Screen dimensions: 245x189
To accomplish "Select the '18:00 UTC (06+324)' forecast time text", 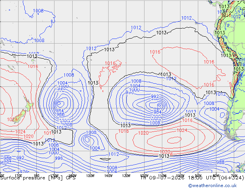I will (x=216, y=178).
